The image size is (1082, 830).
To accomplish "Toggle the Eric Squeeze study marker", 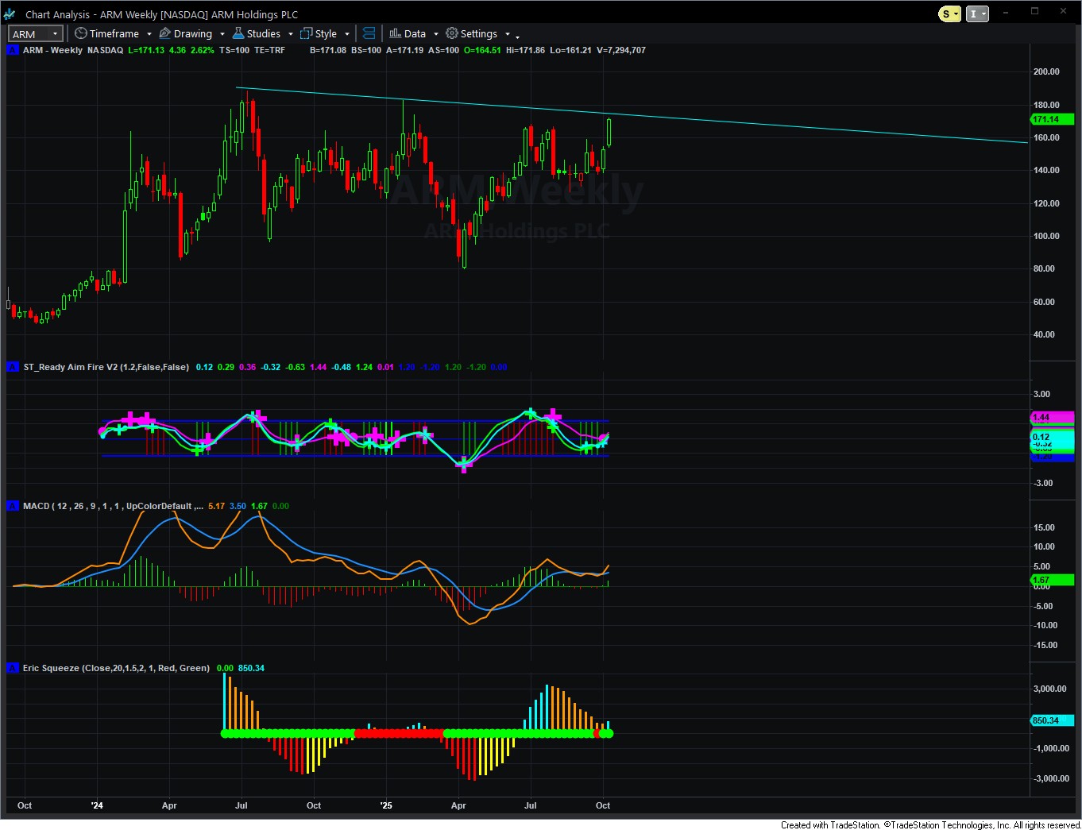I will coord(13,668).
